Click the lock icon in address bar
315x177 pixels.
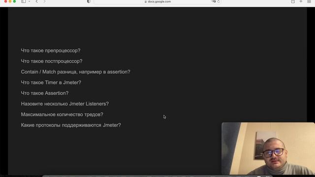click(x=146, y=1)
